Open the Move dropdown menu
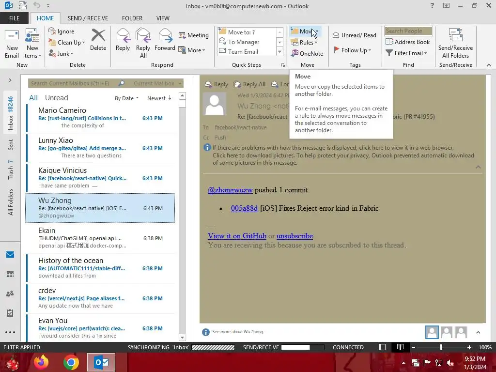Screen dimensions: 496x372 [305, 31]
